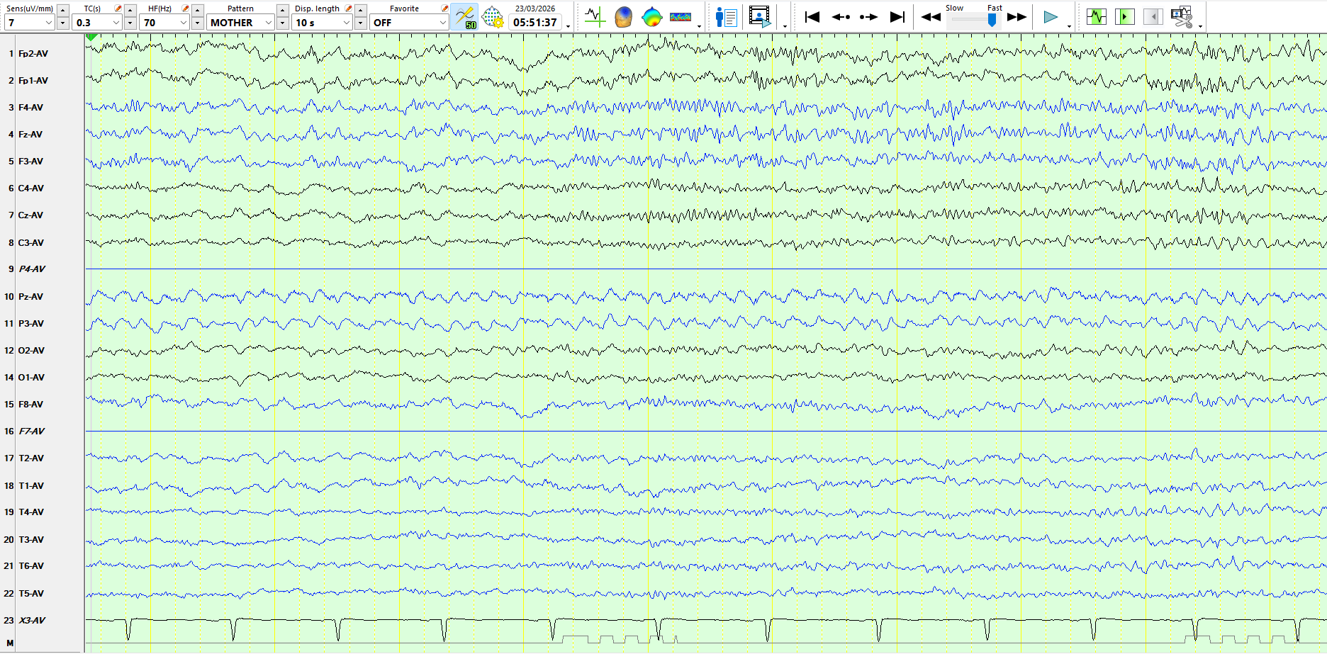Open the 3D head voltage map
This screenshot has height=654, width=1327.
pos(623,17)
